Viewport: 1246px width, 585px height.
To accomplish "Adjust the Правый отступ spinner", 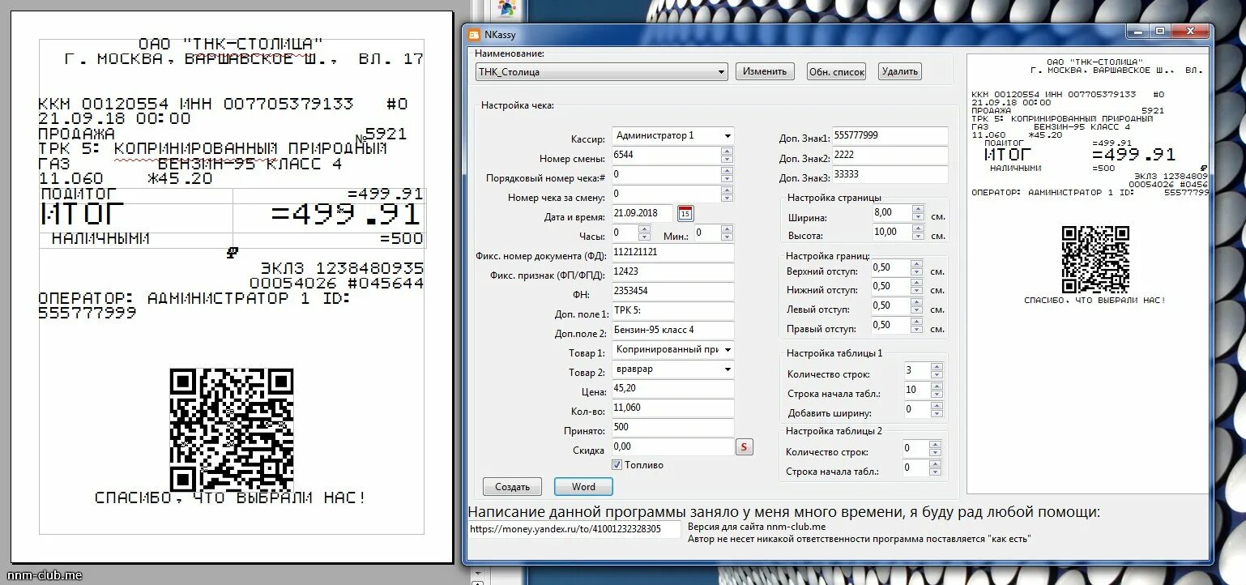I will pos(916,326).
